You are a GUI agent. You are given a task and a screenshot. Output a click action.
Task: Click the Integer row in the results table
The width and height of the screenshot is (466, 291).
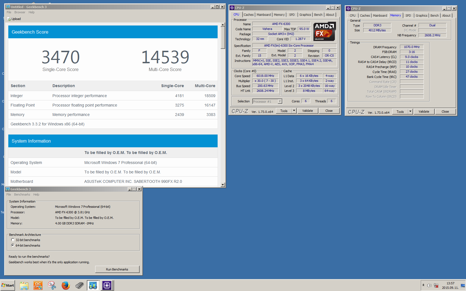113,96
